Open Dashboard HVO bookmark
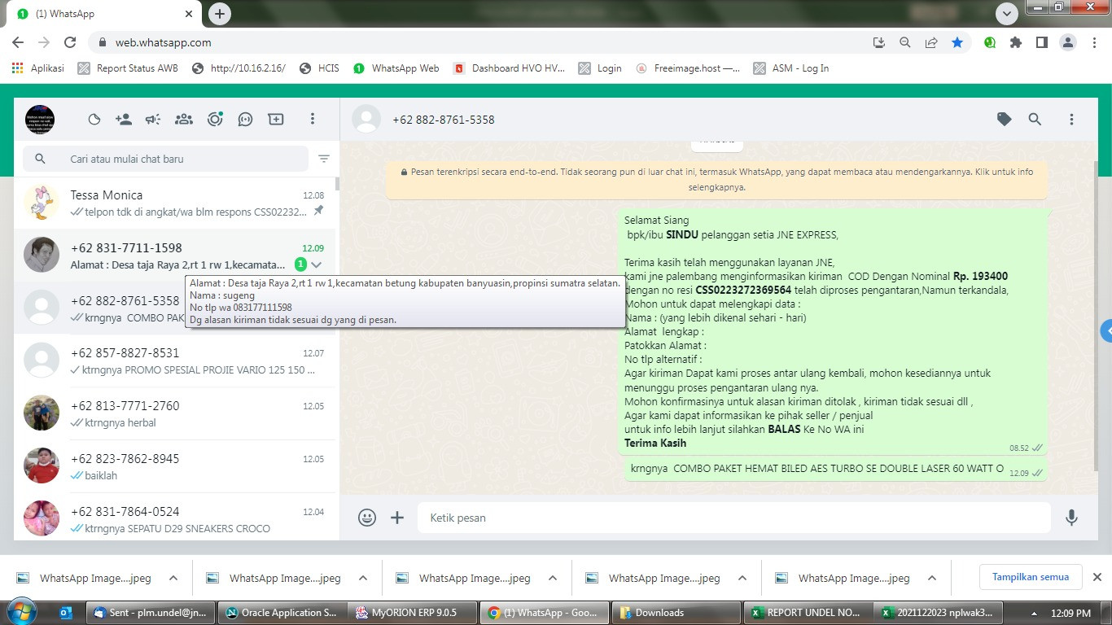Image resolution: width=1112 pixels, height=625 pixels. 510,68
